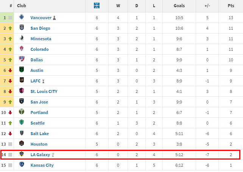This screenshot has width=243, height=172.
Task: Click the San Diego club crest
Action: [x=22, y=27]
